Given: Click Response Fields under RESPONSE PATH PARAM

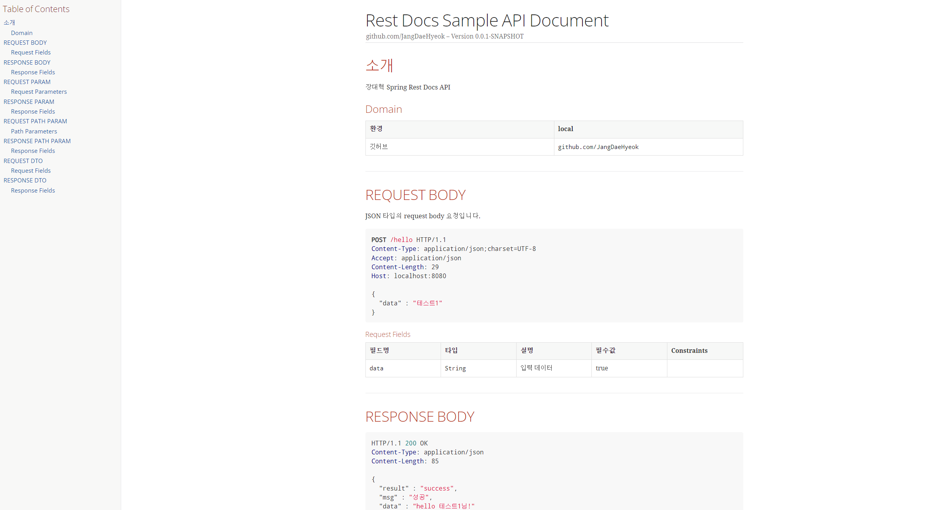Looking at the screenshot, I should [33, 151].
